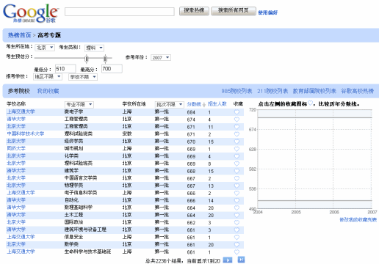This screenshot has height=264, width=379.
Task: Favorite 清华大学 建筑学 with its heart icon
Action: tap(237, 171)
